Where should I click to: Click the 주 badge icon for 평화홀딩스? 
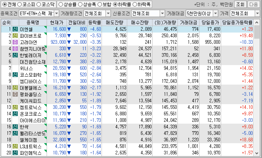(x=15, y=94)
